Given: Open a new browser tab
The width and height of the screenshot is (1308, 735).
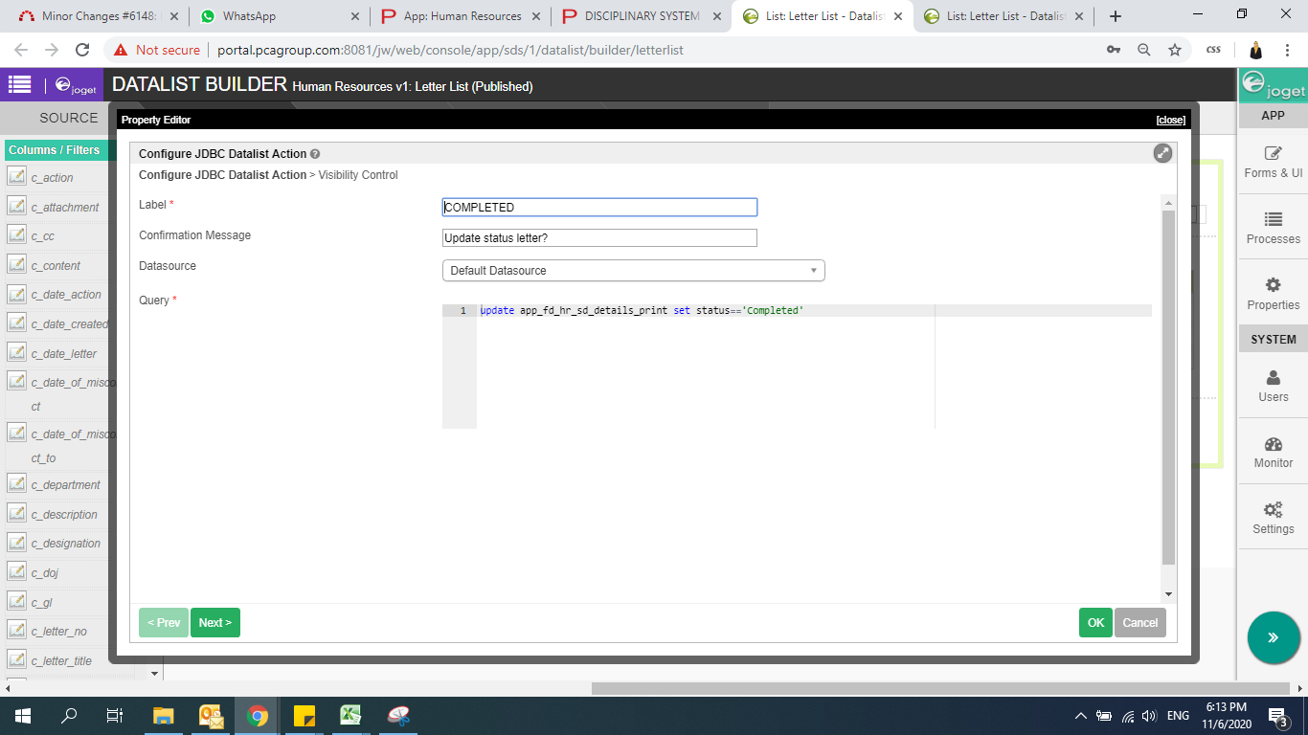Looking at the screenshot, I should 1115,16.
